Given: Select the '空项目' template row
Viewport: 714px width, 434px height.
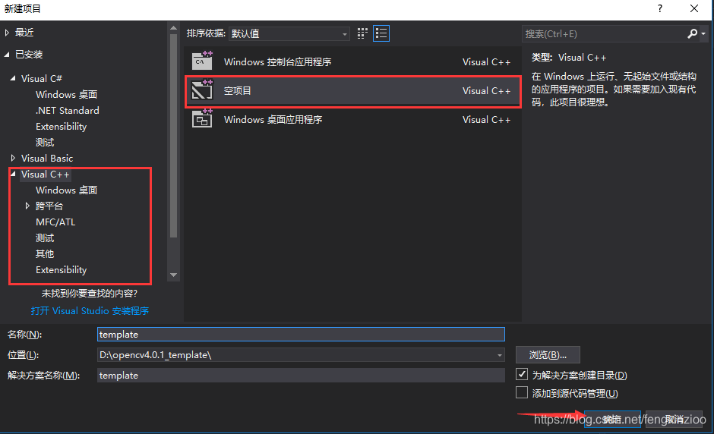Looking at the screenshot, I should 353,91.
